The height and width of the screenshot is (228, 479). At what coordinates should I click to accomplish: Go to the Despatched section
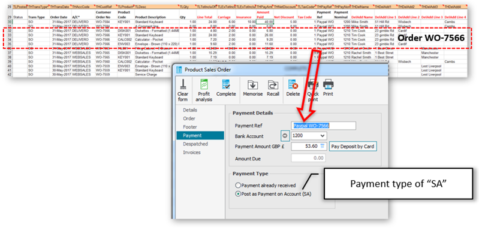click(195, 144)
